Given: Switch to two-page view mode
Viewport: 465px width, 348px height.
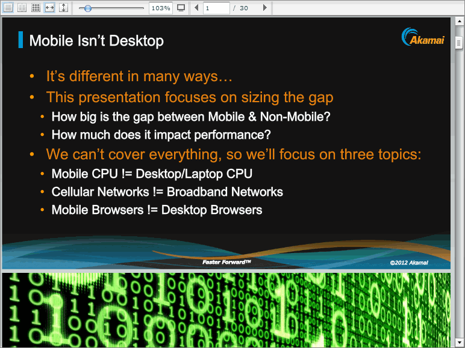Looking at the screenshot, I should pyautogui.click(x=22, y=8).
